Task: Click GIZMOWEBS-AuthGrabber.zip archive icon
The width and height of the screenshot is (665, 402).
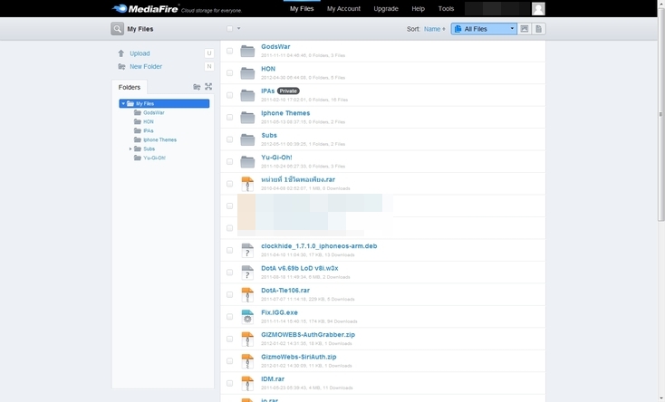Action: [x=247, y=339]
